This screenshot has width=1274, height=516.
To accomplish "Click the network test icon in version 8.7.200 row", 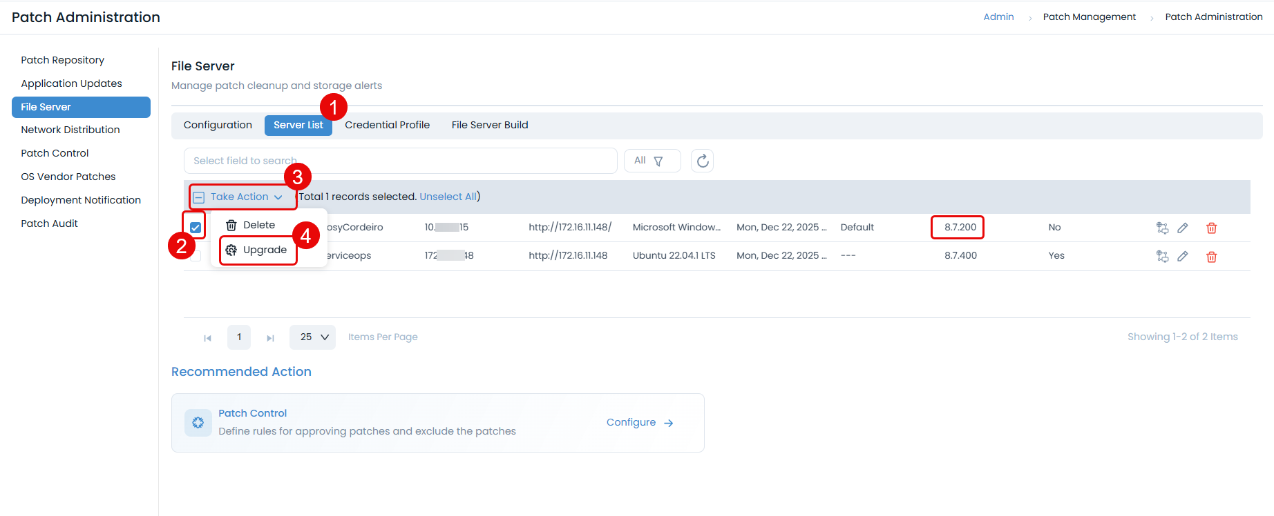I will coord(1162,228).
